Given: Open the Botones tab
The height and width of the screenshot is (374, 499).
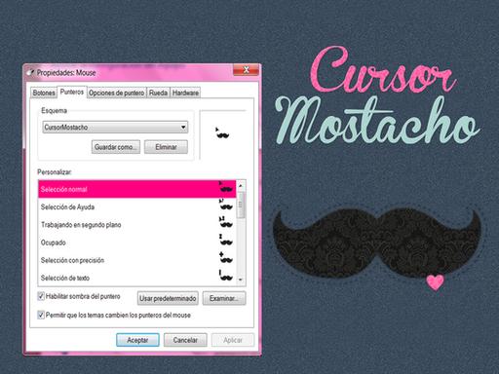Looking at the screenshot, I should point(44,93).
